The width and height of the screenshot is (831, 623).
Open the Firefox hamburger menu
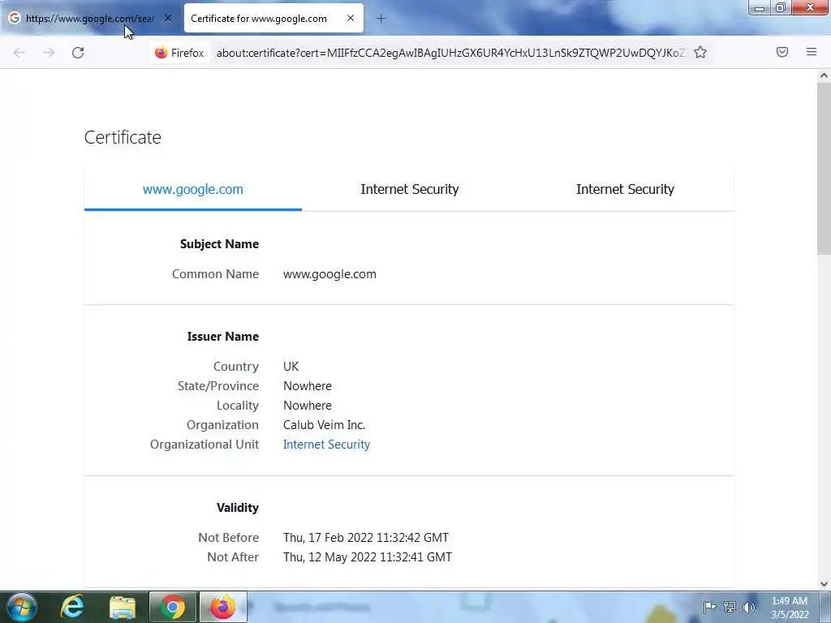point(811,52)
